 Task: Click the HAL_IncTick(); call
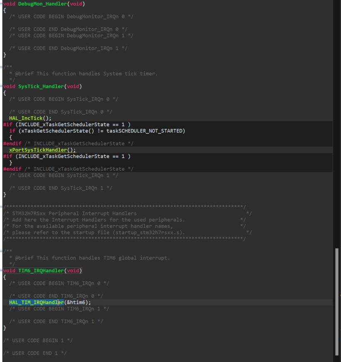pos(30,118)
